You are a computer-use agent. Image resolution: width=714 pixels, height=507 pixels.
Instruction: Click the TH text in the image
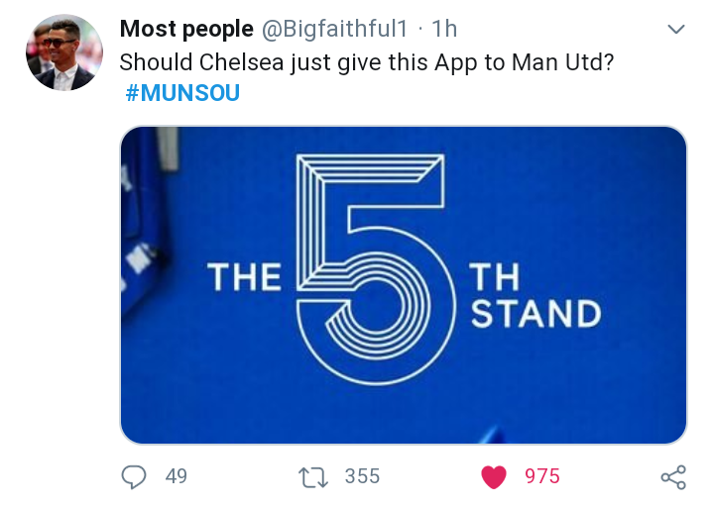(495, 278)
